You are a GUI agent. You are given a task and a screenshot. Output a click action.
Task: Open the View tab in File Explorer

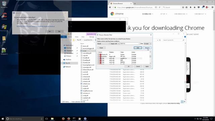pos(83,37)
